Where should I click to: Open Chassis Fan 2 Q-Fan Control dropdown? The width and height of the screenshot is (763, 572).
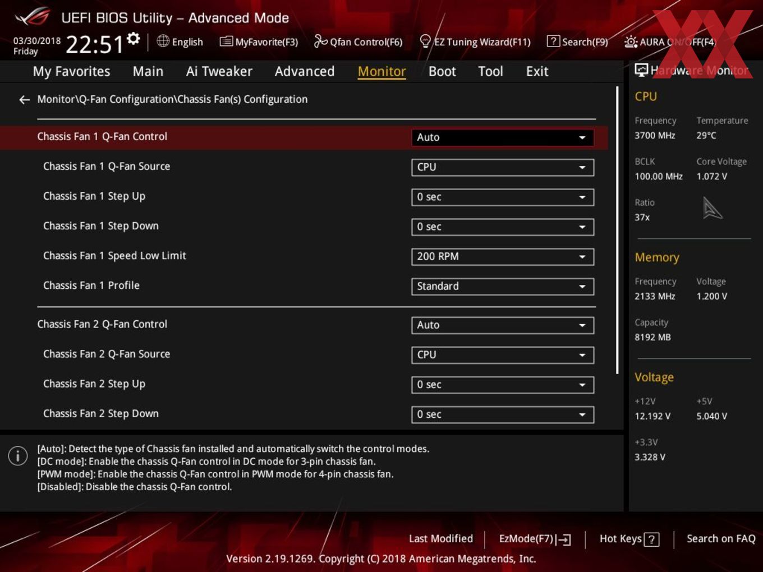[503, 325]
